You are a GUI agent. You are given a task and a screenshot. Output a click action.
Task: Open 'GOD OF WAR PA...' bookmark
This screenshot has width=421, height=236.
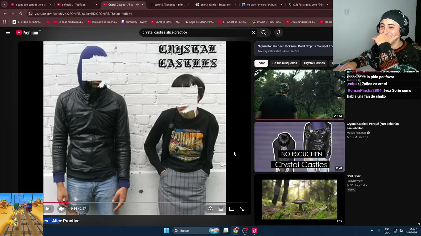(266, 22)
